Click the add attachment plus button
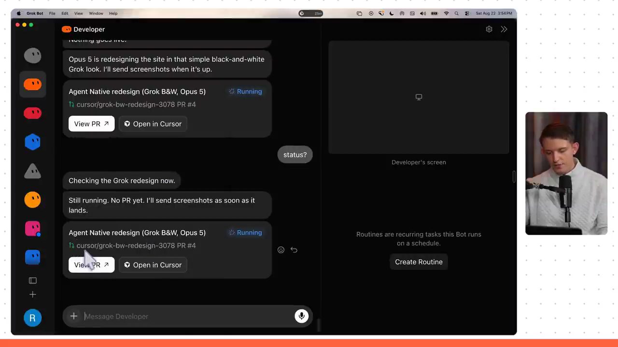This screenshot has width=618, height=347. (x=73, y=316)
